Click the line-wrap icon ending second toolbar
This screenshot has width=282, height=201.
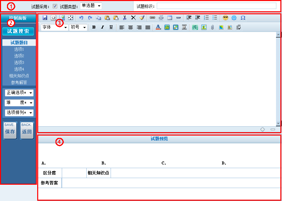[239, 27]
